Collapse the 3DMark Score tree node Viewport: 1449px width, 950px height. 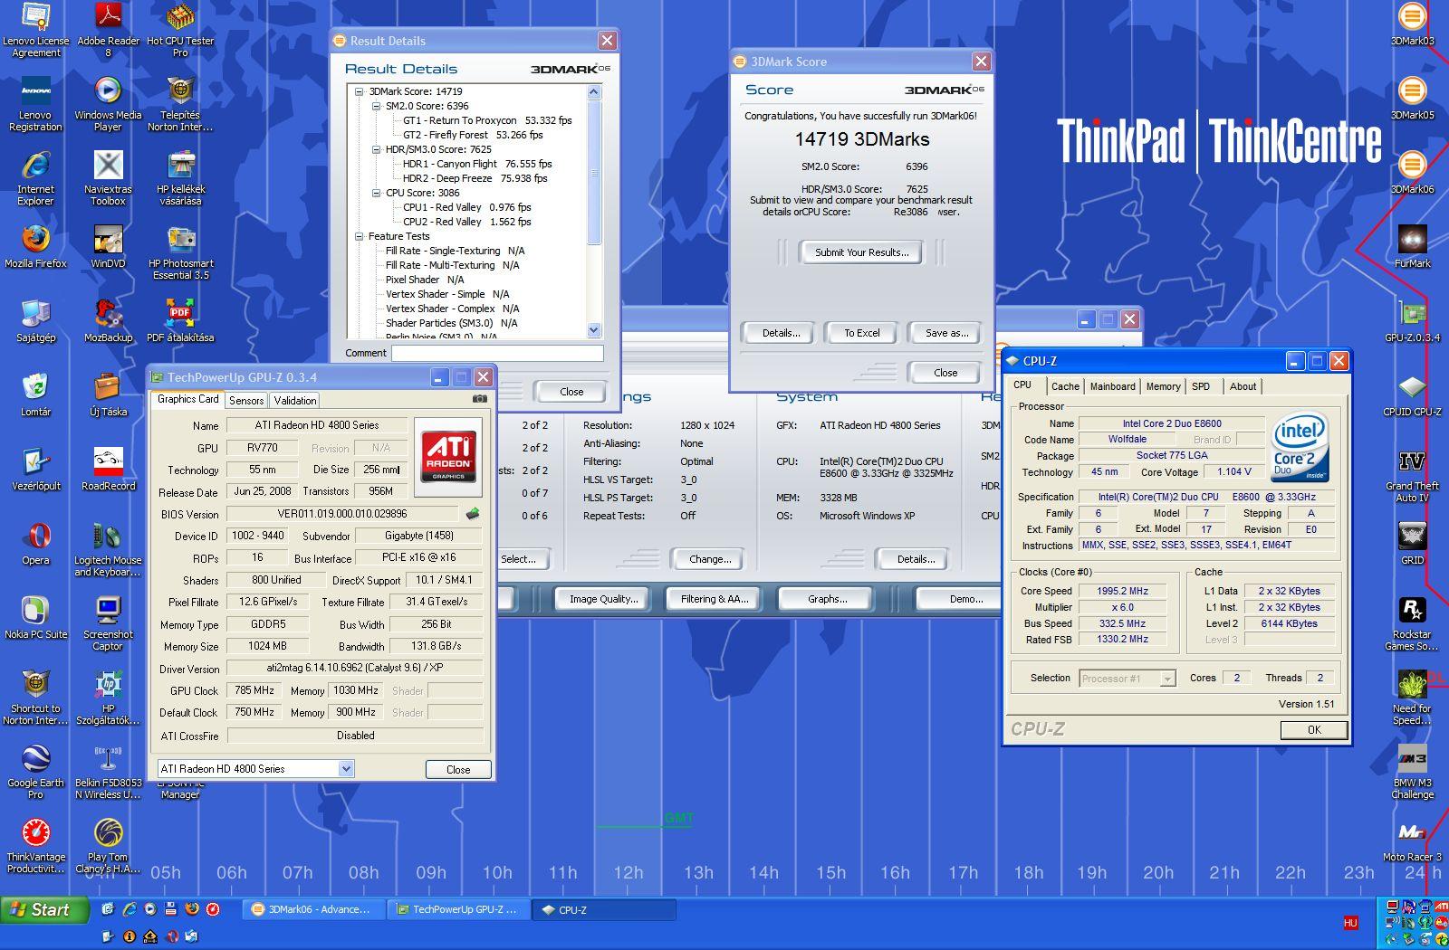click(x=359, y=91)
